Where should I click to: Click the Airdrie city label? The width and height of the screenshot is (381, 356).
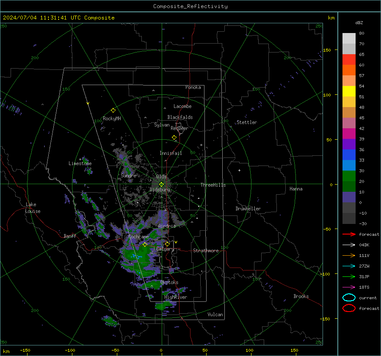click(167, 226)
